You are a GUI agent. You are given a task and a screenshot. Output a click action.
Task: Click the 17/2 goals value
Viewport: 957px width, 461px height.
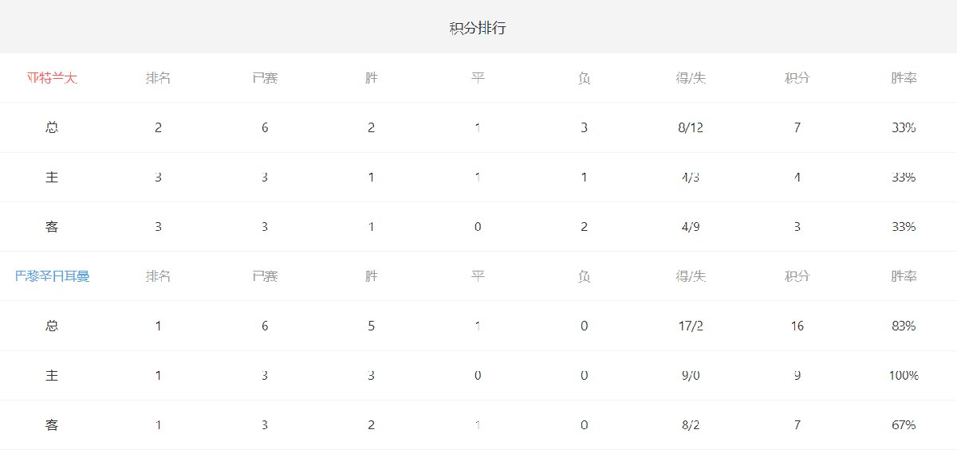[691, 326]
